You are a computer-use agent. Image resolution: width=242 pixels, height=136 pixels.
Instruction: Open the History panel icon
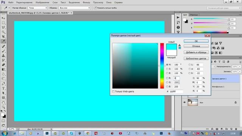coord(178,22)
